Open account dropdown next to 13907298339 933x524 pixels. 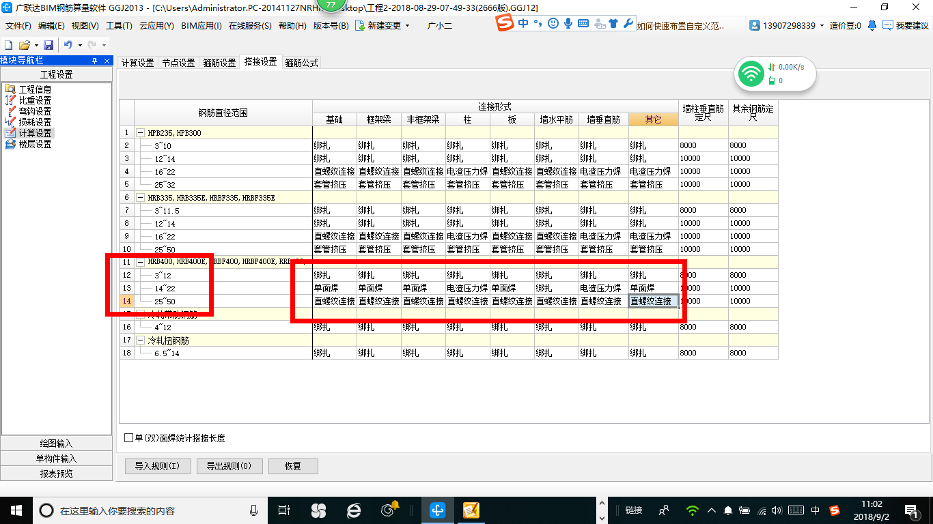[822, 25]
